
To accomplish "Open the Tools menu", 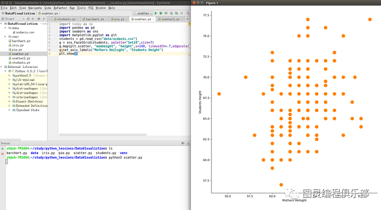I will coord(81,8).
